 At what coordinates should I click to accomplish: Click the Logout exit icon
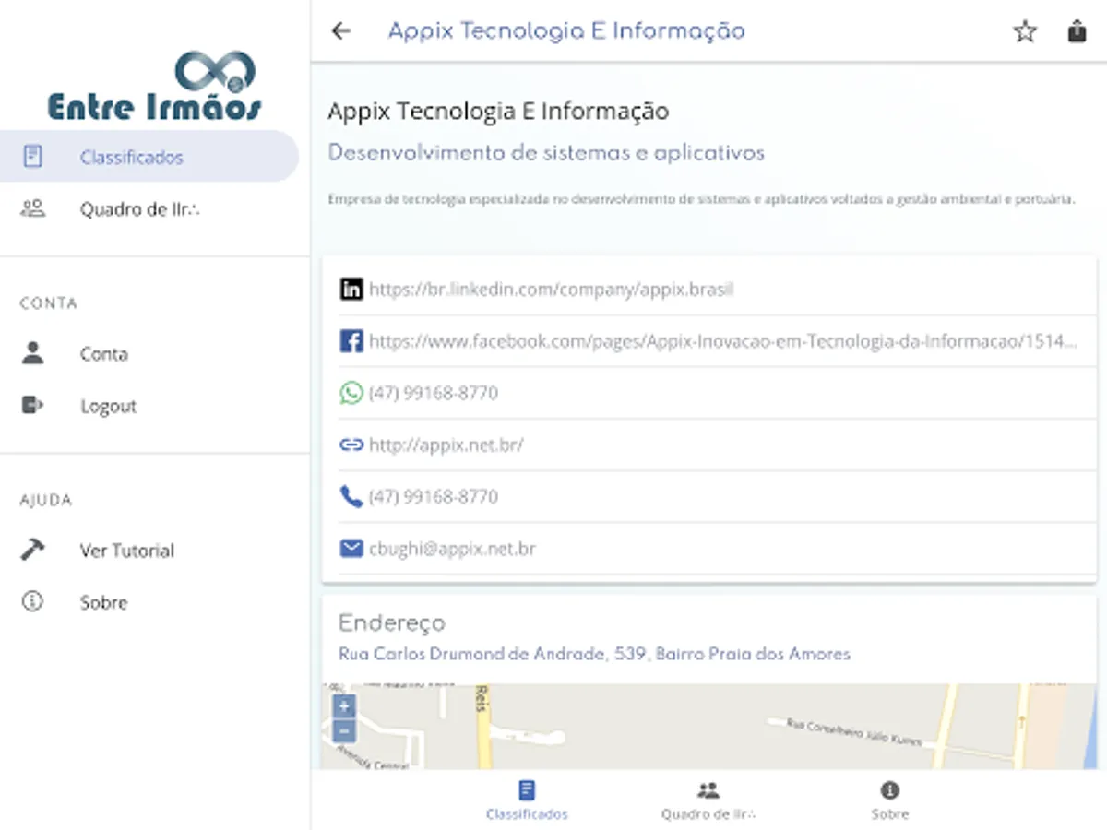pyautogui.click(x=32, y=405)
